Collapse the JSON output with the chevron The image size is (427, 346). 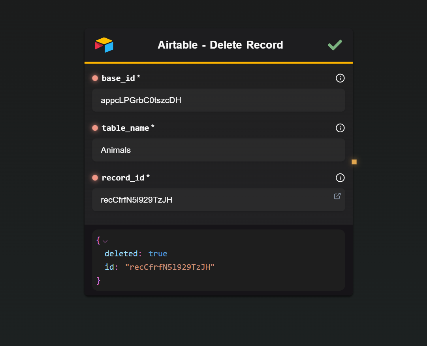pyautogui.click(x=105, y=241)
